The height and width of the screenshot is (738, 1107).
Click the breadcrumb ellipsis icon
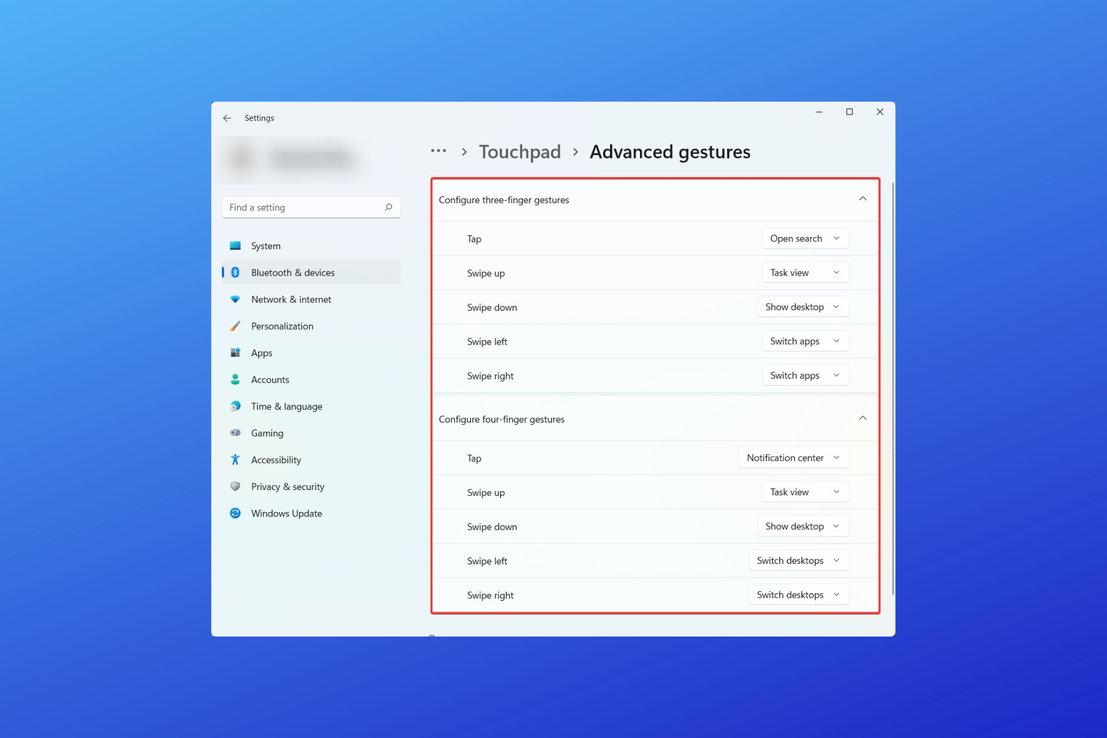click(438, 151)
